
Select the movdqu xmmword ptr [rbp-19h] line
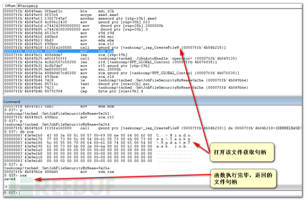[x=80, y=19]
